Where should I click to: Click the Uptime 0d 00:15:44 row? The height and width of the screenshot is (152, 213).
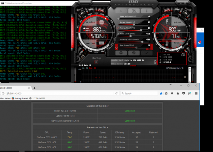coord(97,116)
